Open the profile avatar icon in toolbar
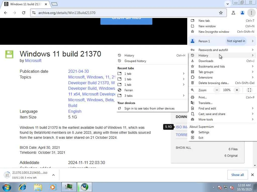257x192 pixels. (x=242, y=13)
